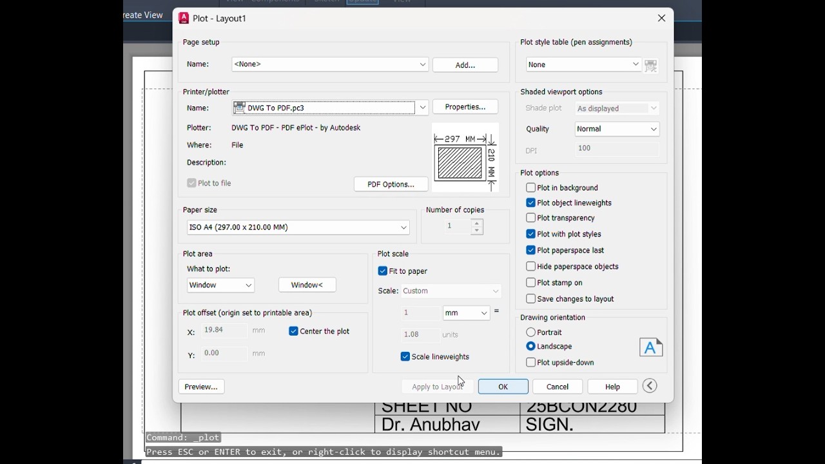Increase number of copies with up arrow
Screen dimensions: 825x464
click(x=477, y=223)
